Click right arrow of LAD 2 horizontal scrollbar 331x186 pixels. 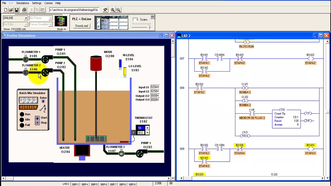pyautogui.click(x=322, y=178)
